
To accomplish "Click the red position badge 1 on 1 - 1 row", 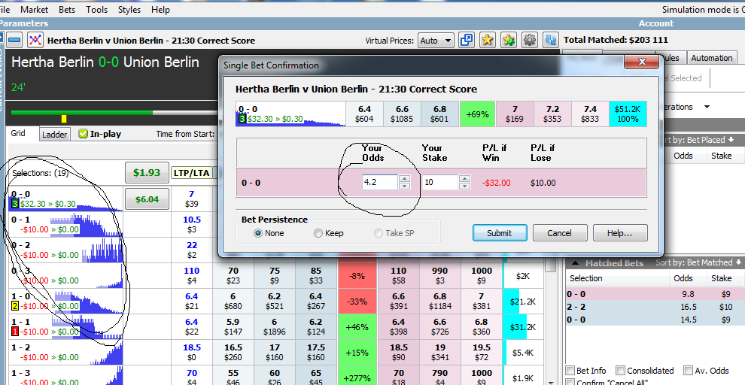I will click(15, 332).
